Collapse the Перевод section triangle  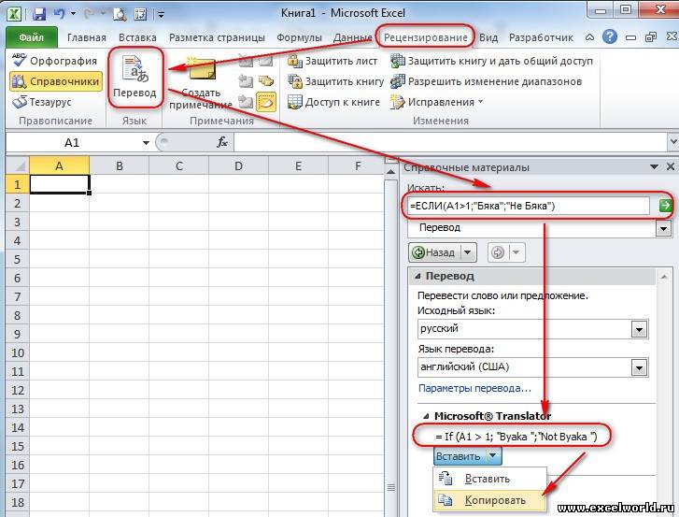[x=417, y=277]
